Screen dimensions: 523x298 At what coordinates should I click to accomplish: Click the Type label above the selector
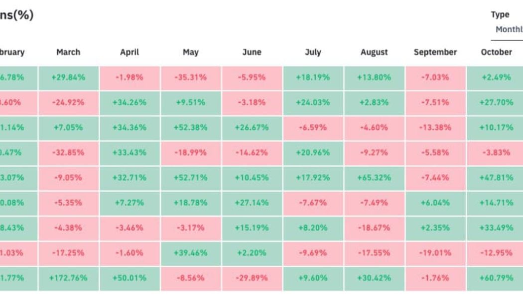(x=500, y=14)
